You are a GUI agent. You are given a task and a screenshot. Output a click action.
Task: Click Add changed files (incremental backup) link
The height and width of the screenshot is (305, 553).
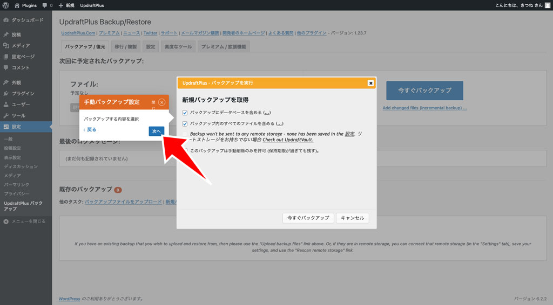(424, 108)
